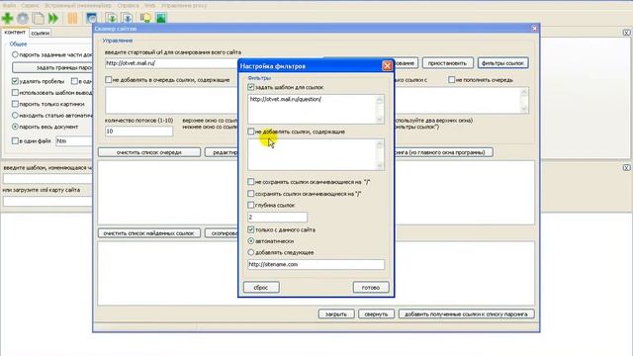The image size is (633, 356).
Task: Check парсить только картинки option
Action: click(15, 104)
